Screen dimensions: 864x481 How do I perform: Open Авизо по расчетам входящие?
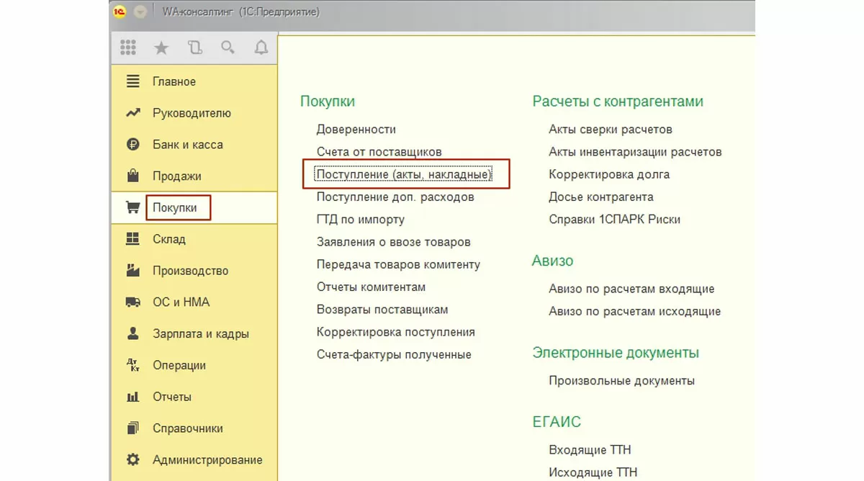(631, 289)
